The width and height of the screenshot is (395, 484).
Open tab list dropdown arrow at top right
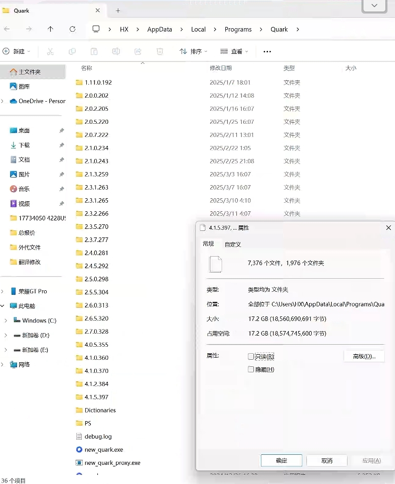click(374, 6)
